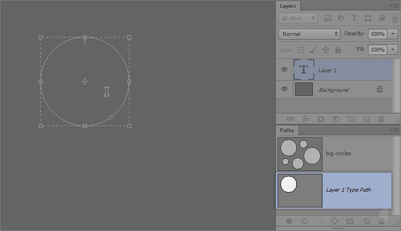Expand the Opacity slider dropdown arrow
401x231 pixels.
393,34
